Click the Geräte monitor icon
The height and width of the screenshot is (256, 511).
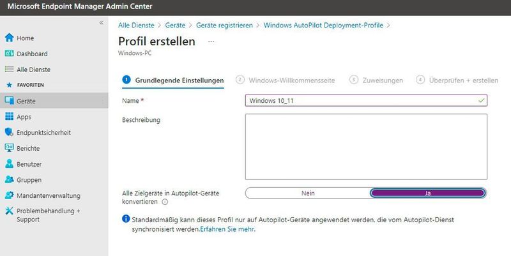(x=9, y=101)
